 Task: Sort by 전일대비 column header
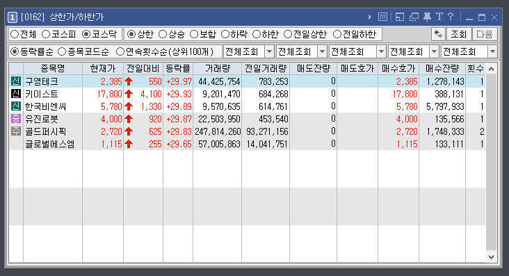(143, 69)
